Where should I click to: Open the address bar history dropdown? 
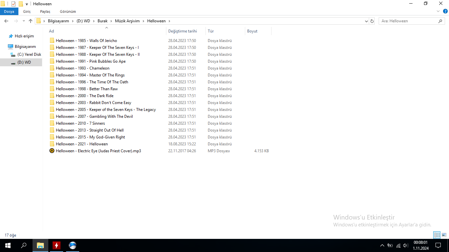point(366,21)
